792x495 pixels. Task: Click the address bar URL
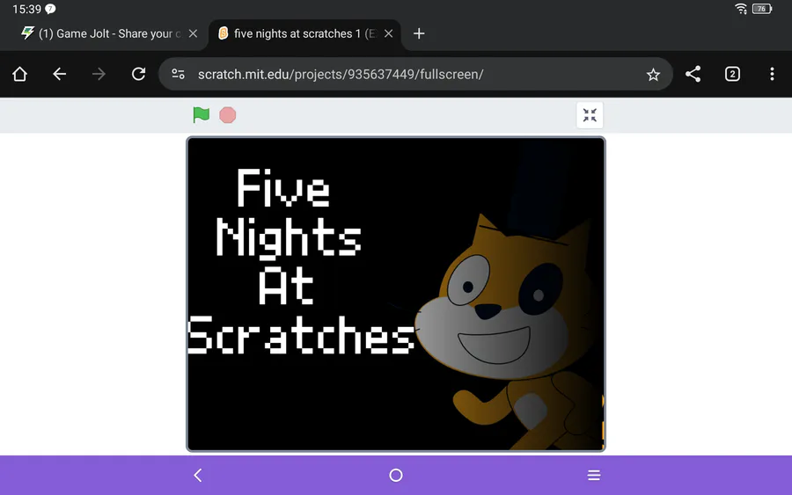(x=341, y=74)
